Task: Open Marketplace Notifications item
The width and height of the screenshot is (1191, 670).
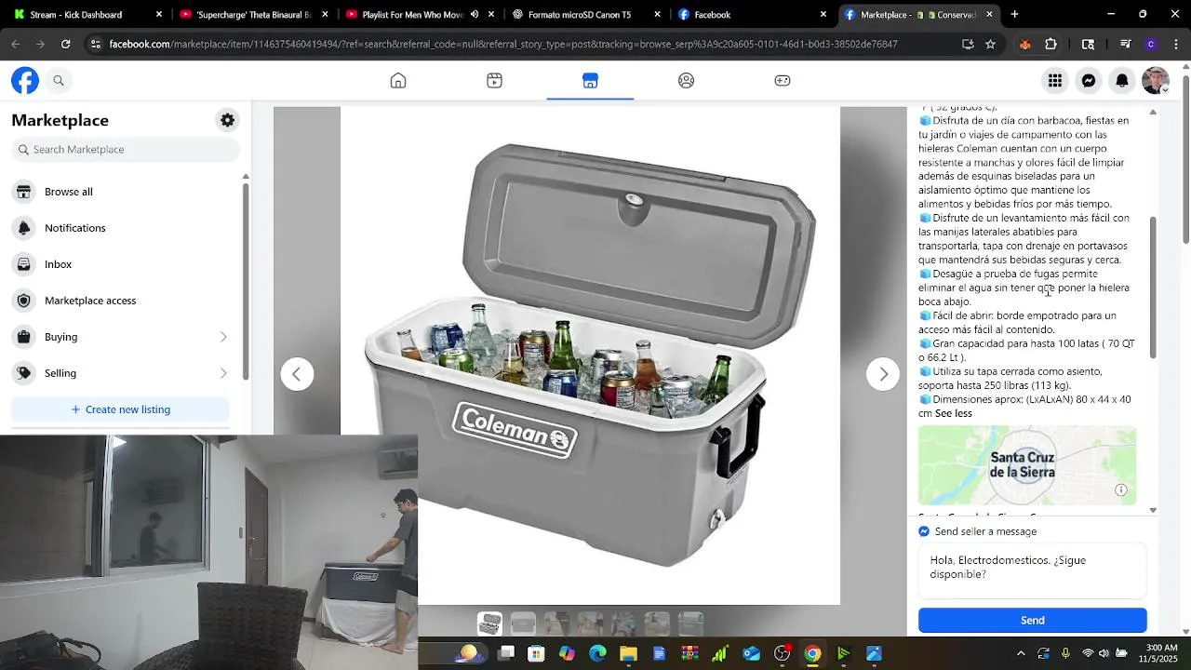Action: pos(121,228)
